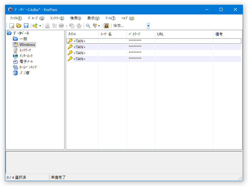Screen dimensions: 248x186
Task: Click the quick search 検索 field
Action: coord(130,26)
